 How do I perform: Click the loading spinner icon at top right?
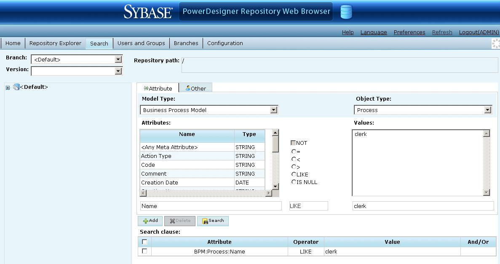point(495,43)
